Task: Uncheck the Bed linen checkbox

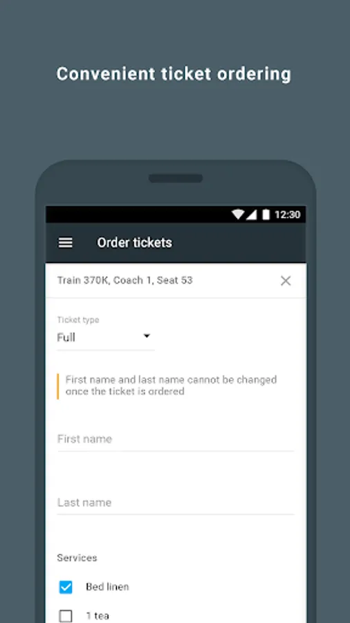Action: [66, 587]
